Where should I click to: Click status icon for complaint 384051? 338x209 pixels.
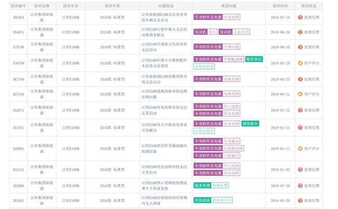300,32
